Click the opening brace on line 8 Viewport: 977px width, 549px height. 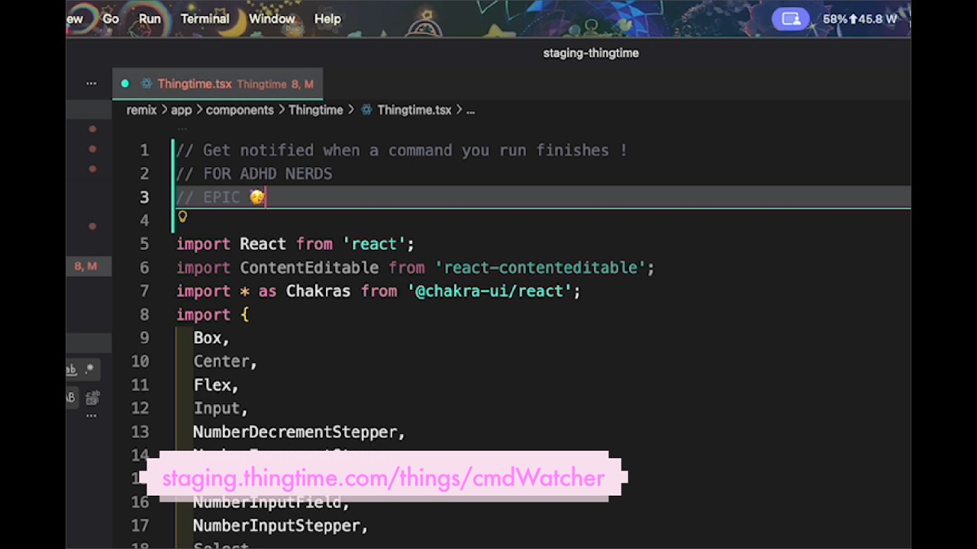coord(244,314)
